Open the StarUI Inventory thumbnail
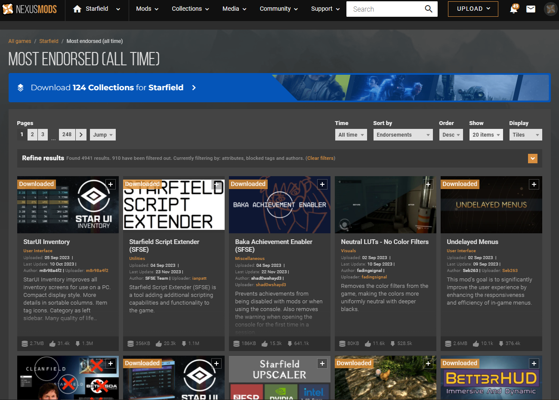The width and height of the screenshot is (559, 400). [68, 205]
